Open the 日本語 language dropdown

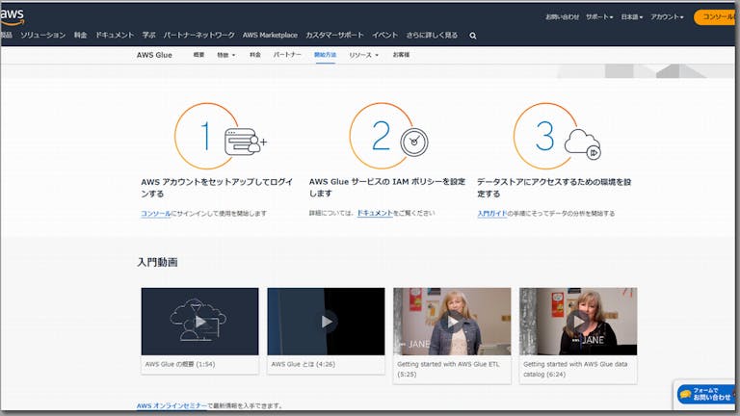pyautogui.click(x=632, y=17)
